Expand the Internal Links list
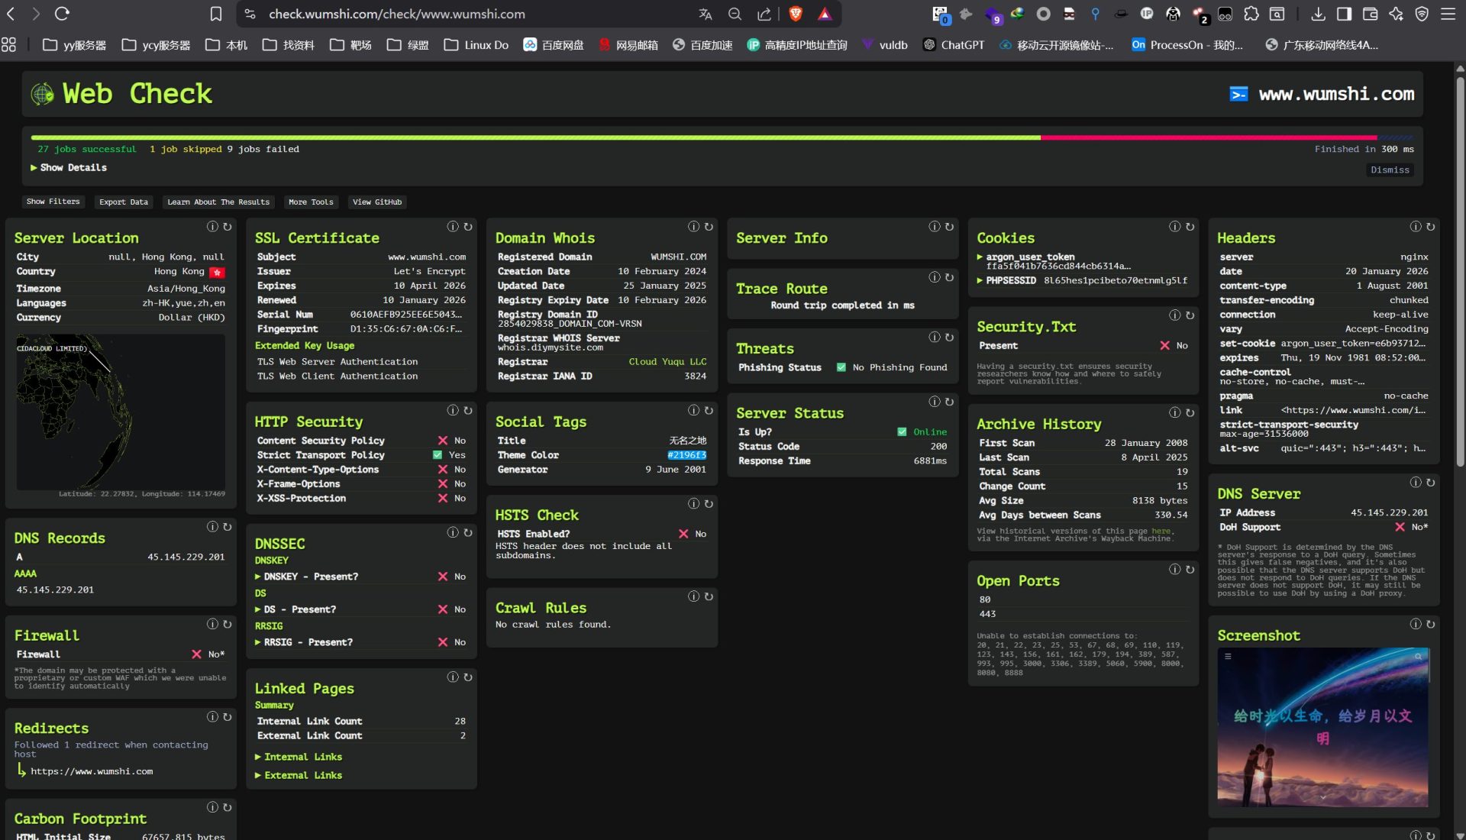Screen dimensions: 1466x840 pos(299,757)
